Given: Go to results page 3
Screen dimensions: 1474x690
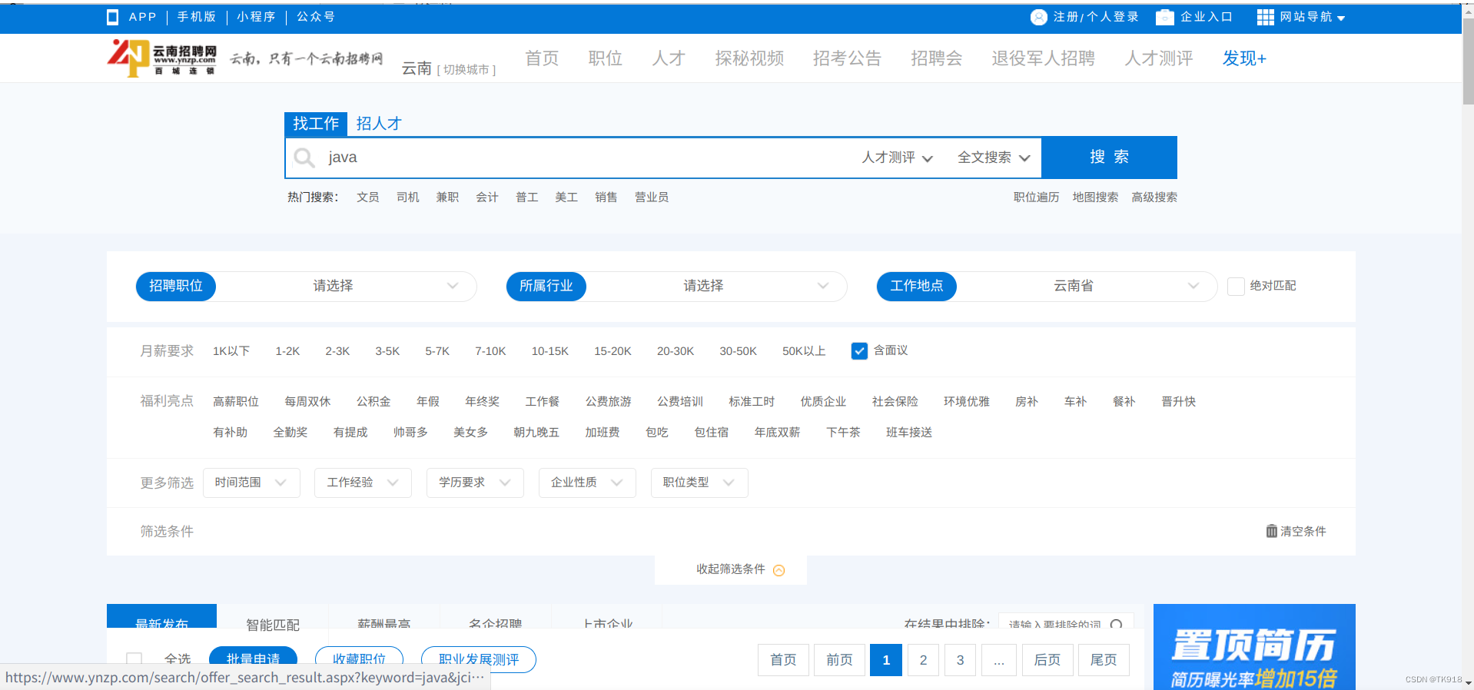Looking at the screenshot, I should (960, 660).
